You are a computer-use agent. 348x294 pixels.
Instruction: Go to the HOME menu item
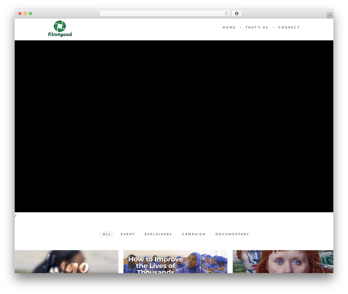pos(229,27)
